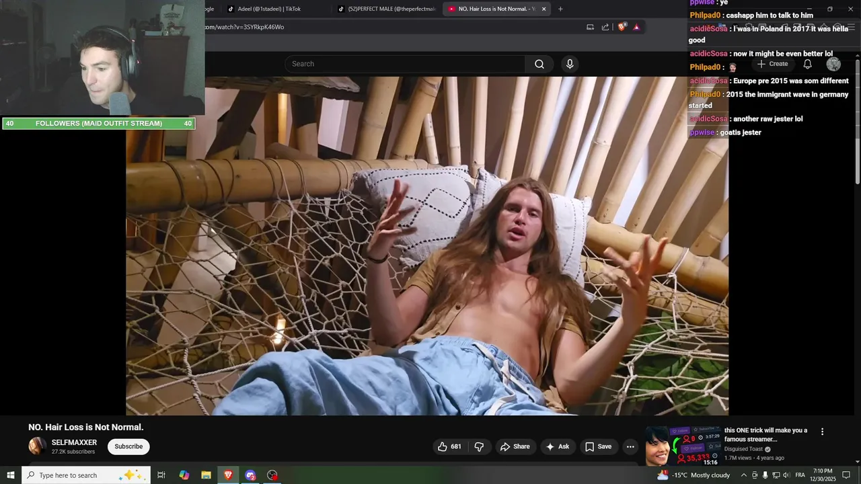The image size is (861, 484).
Task: Click the tray microphone icon
Action: pos(765,475)
